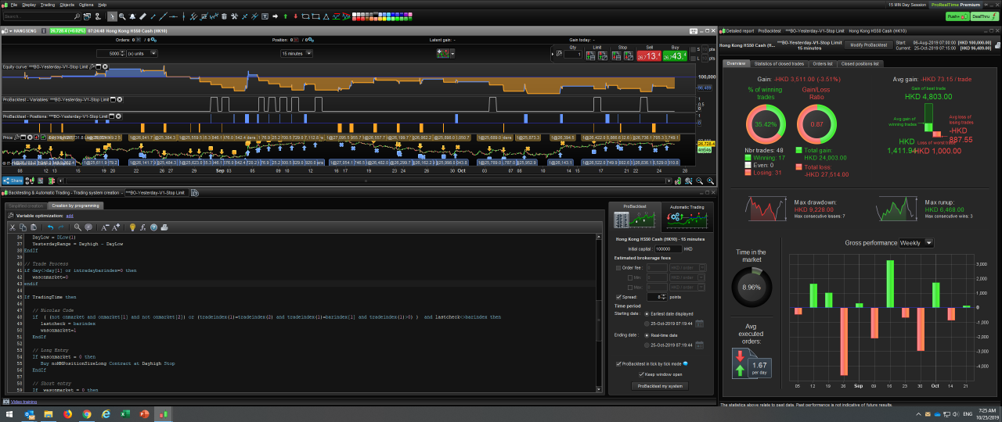
Task: Click the paste clipboard icon in code editor
Action: pos(34,227)
